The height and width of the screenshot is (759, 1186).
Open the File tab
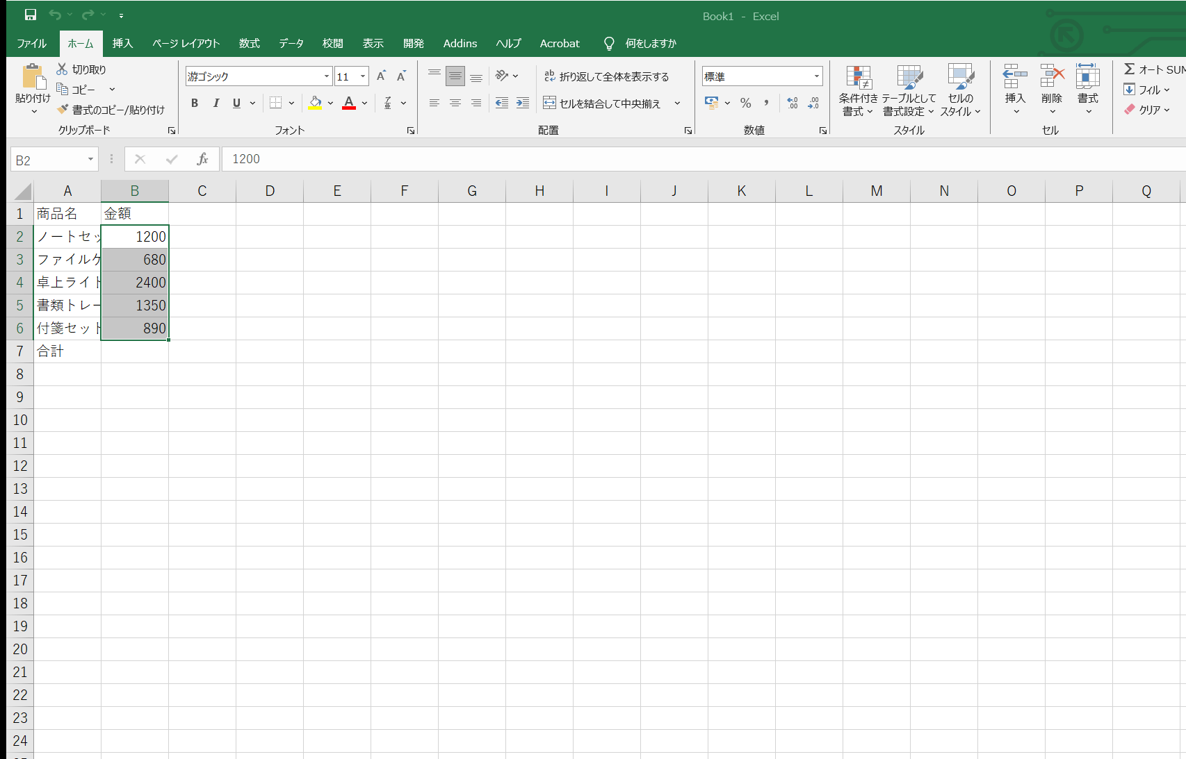(32, 43)
